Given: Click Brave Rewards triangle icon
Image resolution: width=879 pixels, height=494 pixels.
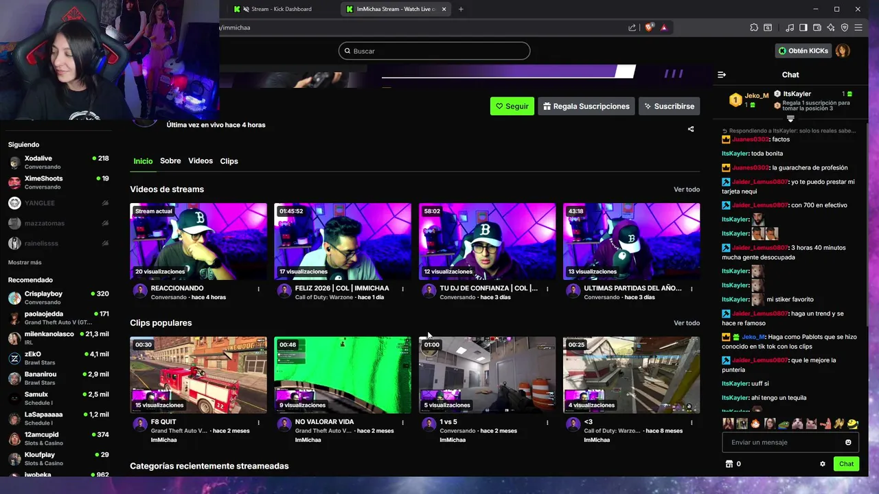Looking at the screenshot, I should (663, 27).
